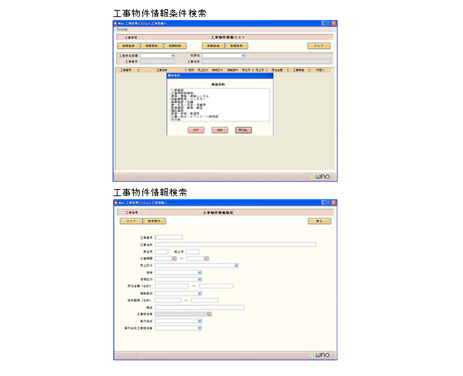Screen dimensions: 463x376
Task: Click the lookup icon beside 工事担当者 field
Action: pos(209,313)
